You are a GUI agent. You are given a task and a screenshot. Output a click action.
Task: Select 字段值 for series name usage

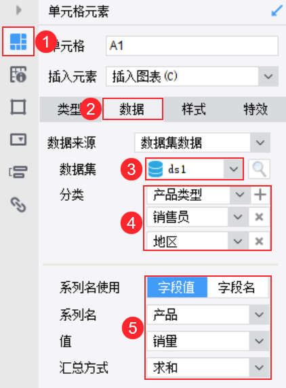(177, 288)
